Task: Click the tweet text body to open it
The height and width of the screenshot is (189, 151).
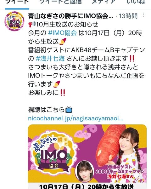Action: coord(86,59)
